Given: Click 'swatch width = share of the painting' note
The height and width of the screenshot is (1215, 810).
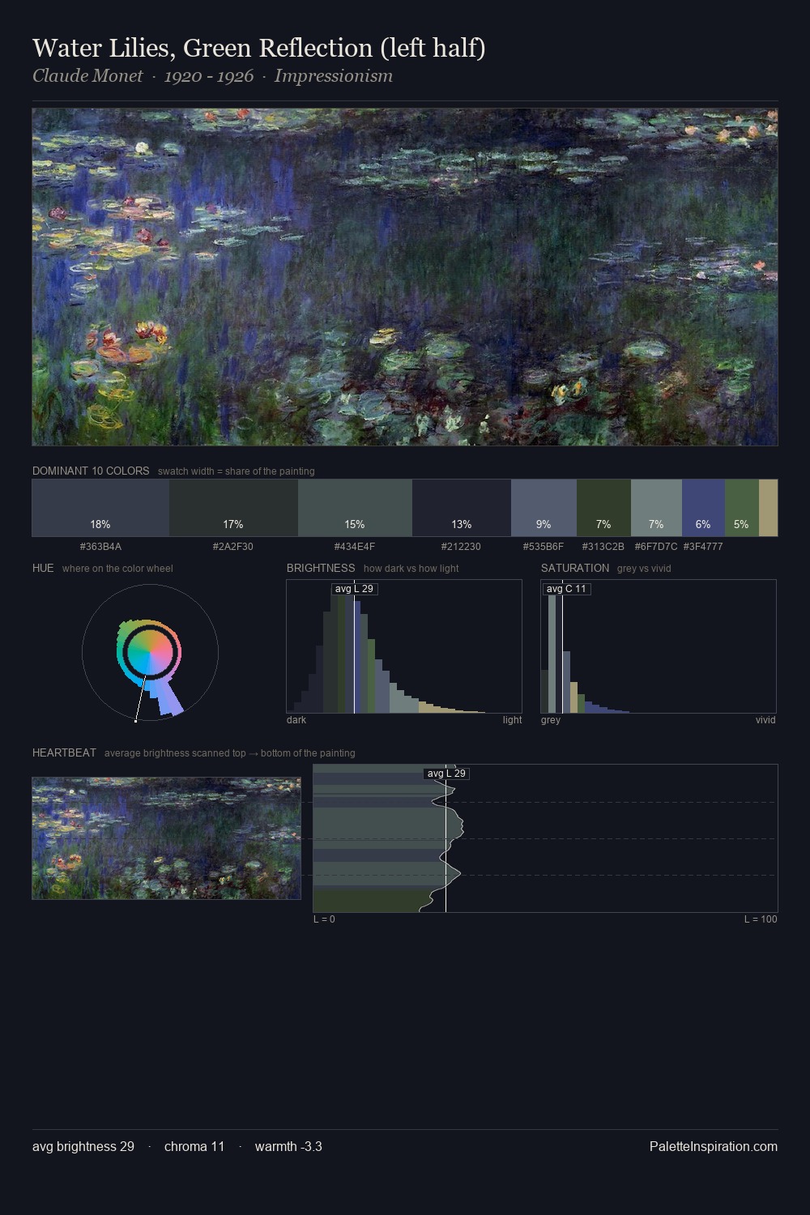Looking at the screenshot, I should point(237,471).
